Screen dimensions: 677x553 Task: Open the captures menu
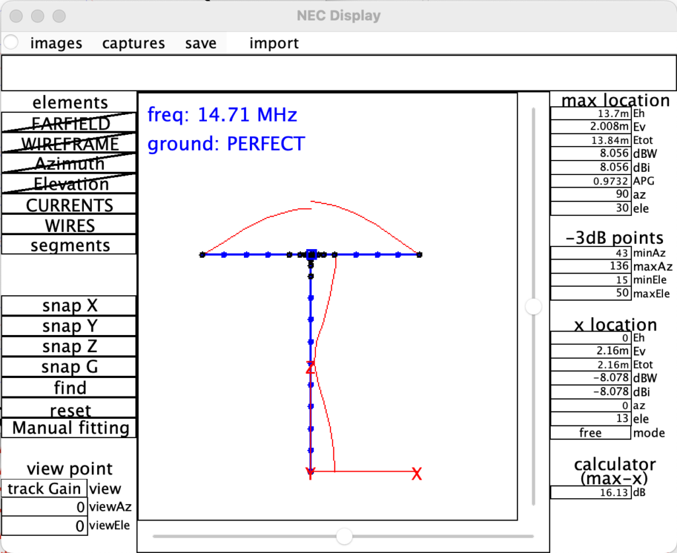(133, 43)
